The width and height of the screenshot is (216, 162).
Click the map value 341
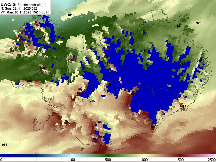143,51
